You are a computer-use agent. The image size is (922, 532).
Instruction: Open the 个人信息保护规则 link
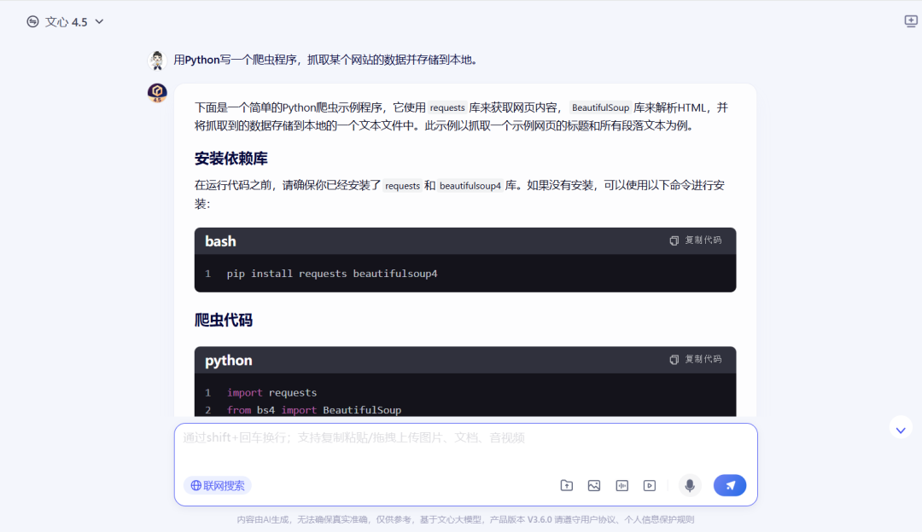pyautogui.click(x=659, y=520)
